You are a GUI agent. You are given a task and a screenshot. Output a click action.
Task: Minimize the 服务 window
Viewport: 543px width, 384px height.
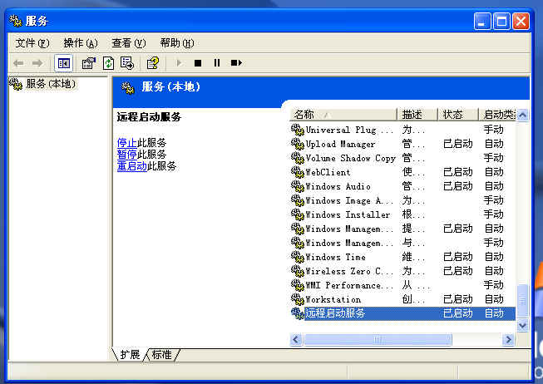point(482,22)
